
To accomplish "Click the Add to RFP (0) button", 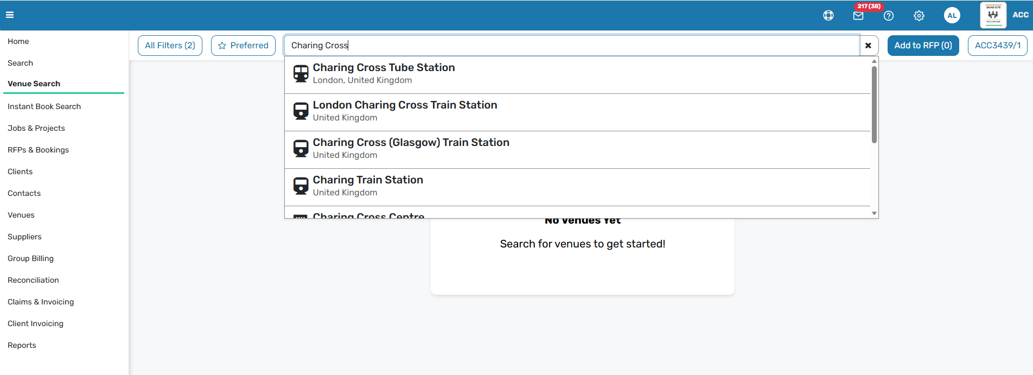I will (x=923, y=46).
